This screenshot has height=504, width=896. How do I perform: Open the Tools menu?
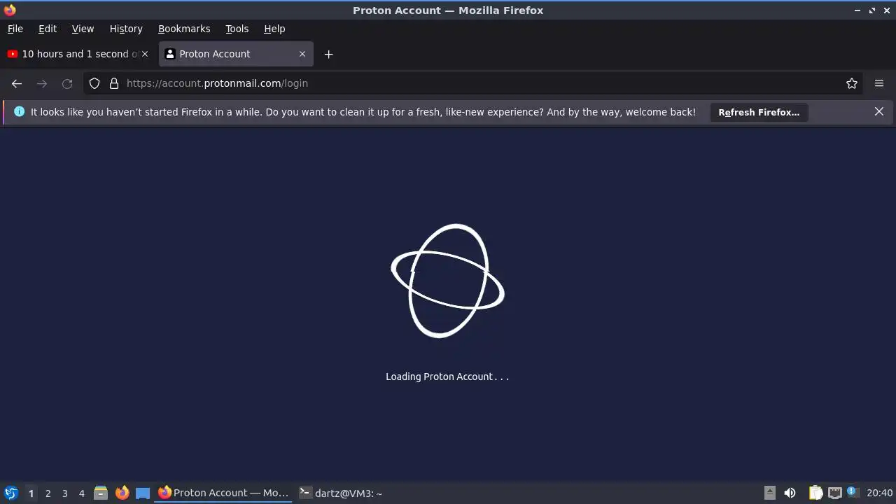[237, 29]
